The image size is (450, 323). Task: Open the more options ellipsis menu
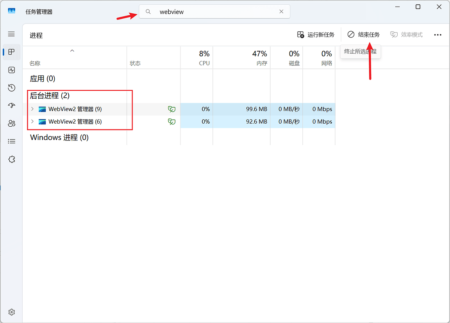tap(437, 35)
